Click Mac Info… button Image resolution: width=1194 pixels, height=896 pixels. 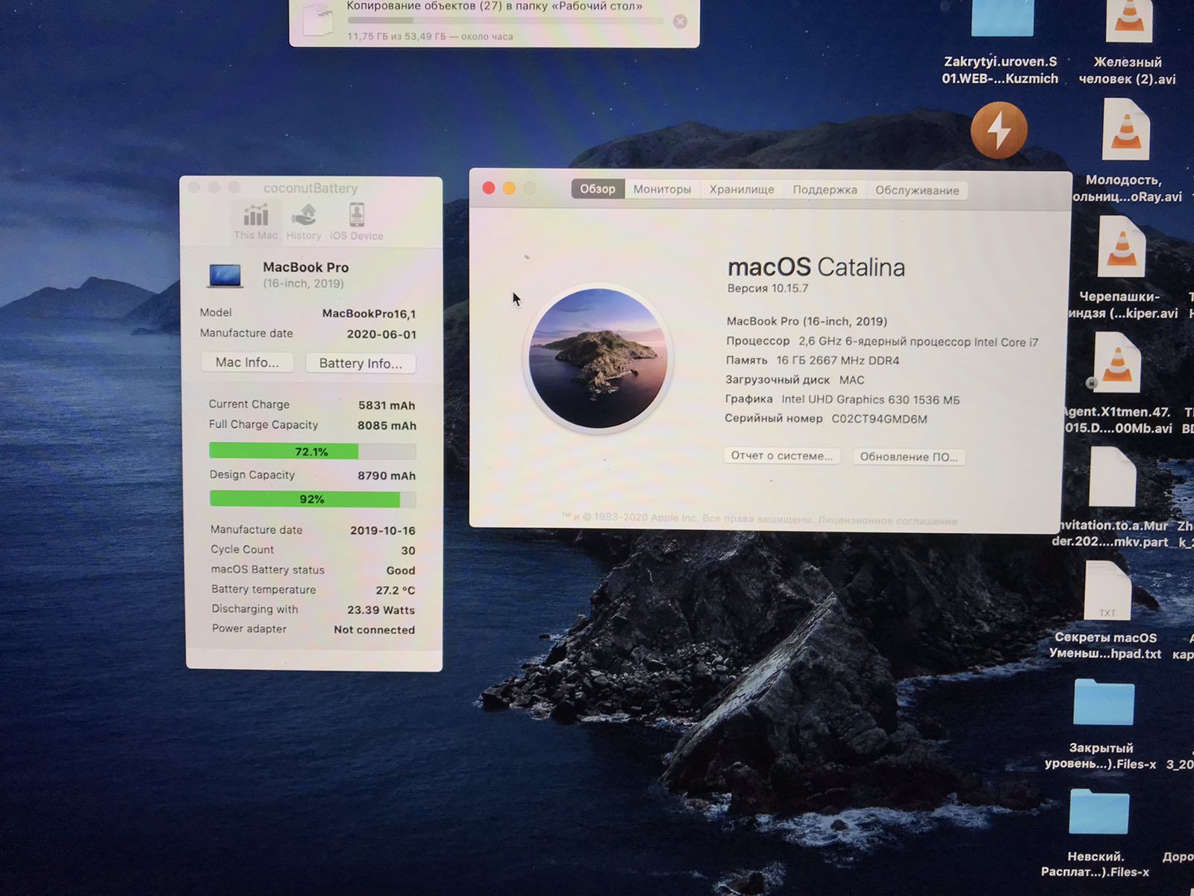pos(247,362)
